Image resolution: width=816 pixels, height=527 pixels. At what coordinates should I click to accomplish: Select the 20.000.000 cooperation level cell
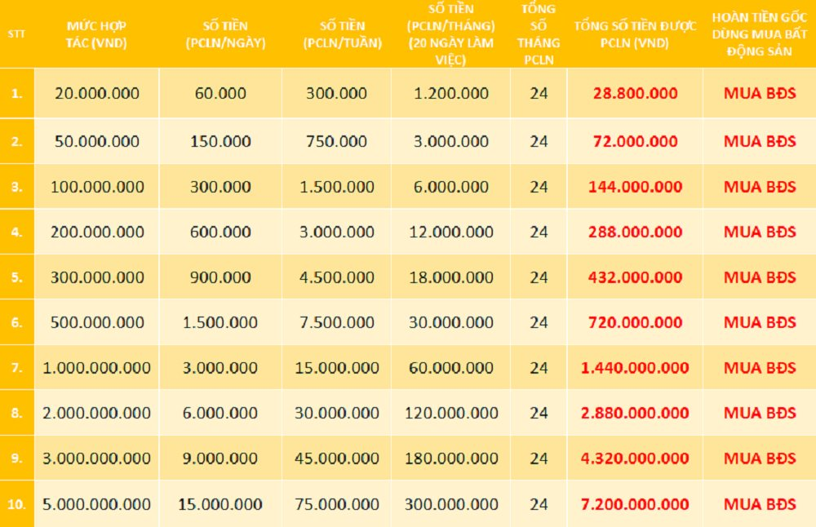[x=96, y=93]
